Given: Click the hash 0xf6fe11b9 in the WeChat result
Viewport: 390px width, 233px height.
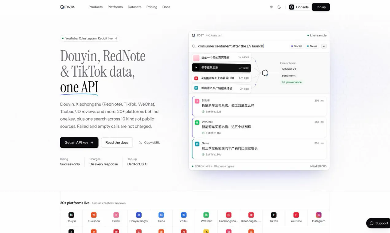Looking at the screenshot, I should [x=213, y=133].
